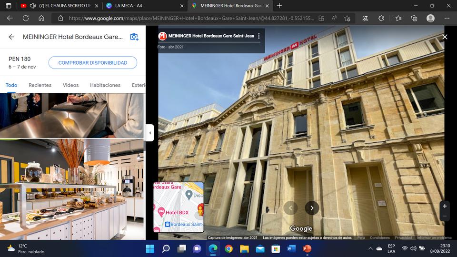Screen dimensions: 457x257
Task: Click the Hotel BDX marker on the mini map
Action: pyautogui.click(x=161, y=211)
